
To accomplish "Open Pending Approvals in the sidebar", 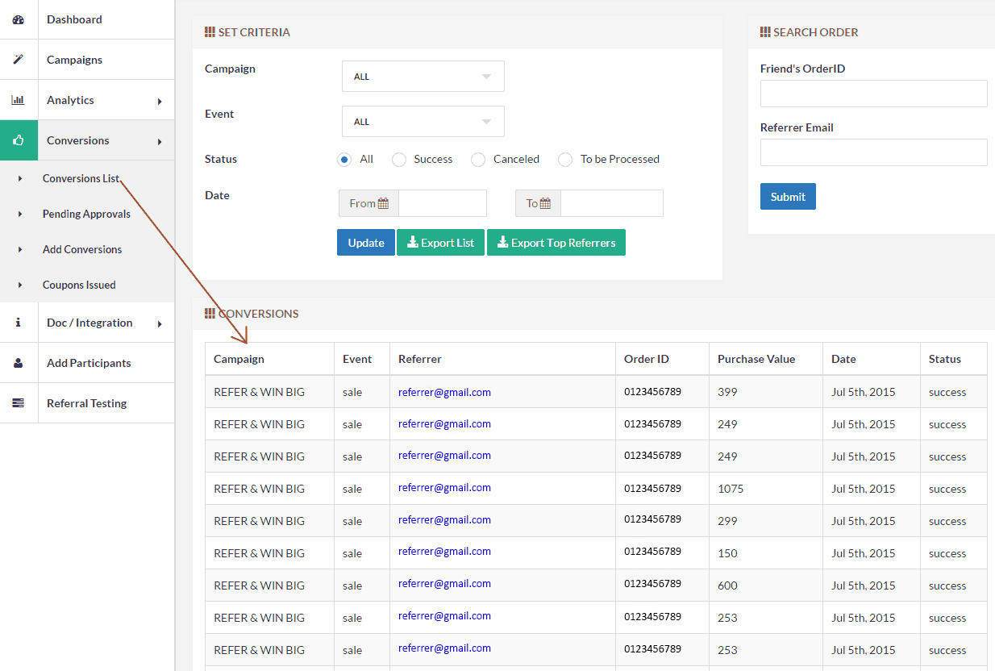I will (86, 214).
